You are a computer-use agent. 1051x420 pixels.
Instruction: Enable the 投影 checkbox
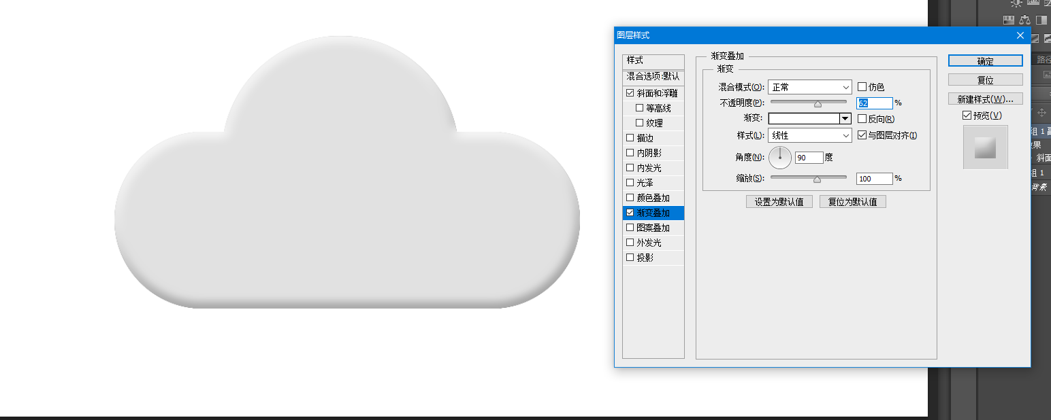pos(630,258)
